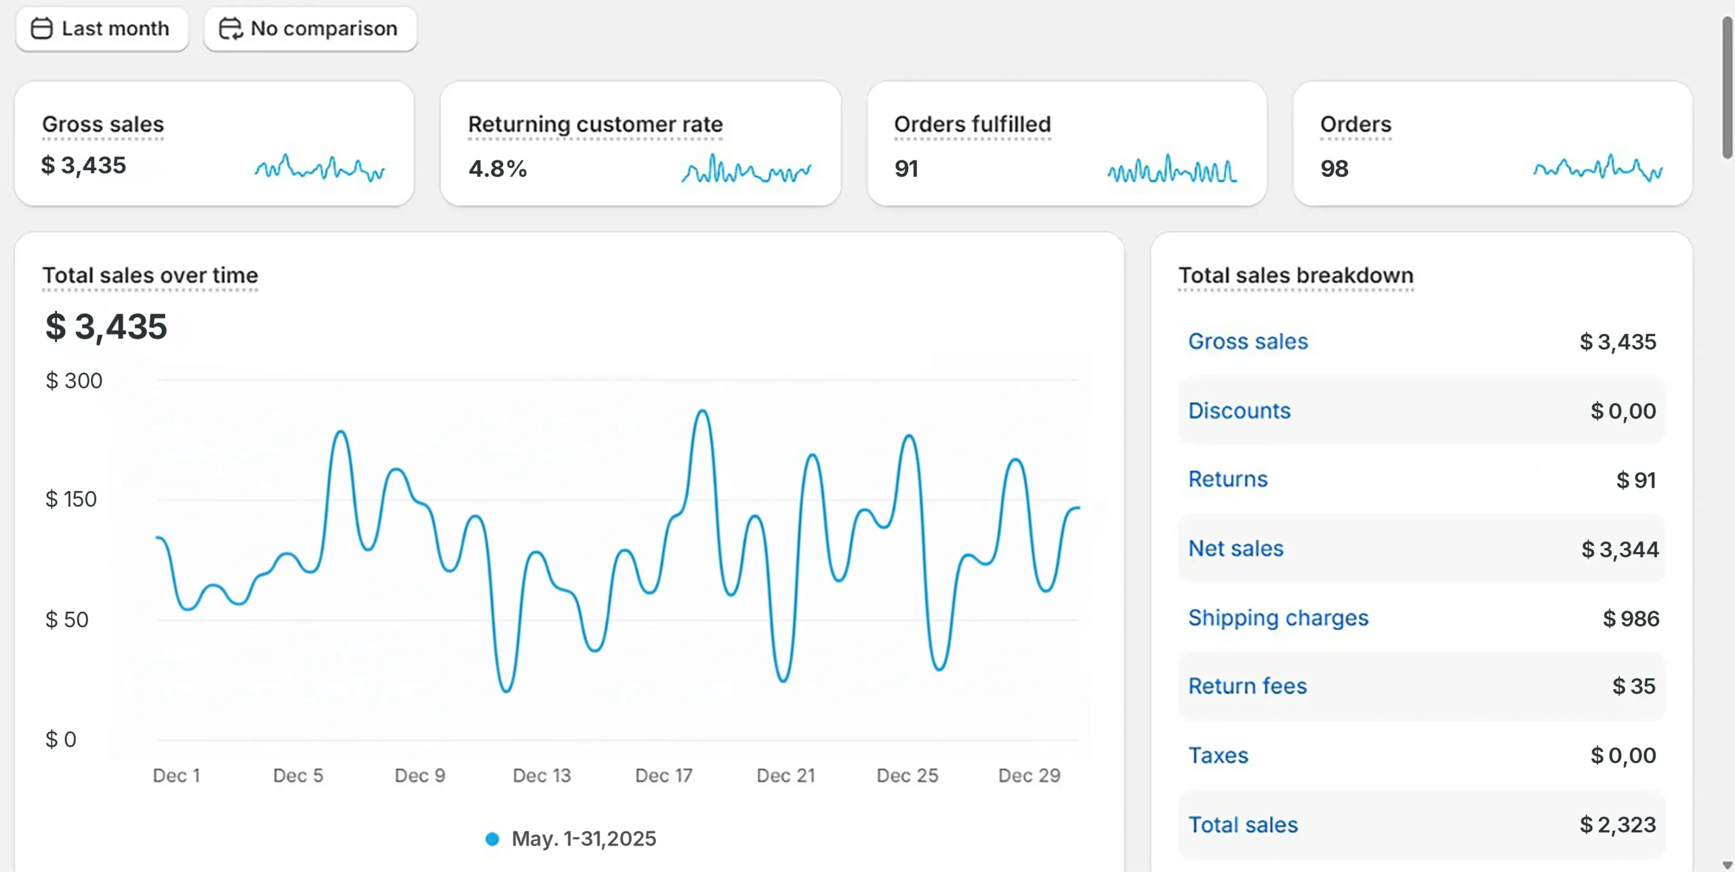1735x872 pixels.
Task: Click the Returning customer rate sparkline
Action: tap(746, 169)
